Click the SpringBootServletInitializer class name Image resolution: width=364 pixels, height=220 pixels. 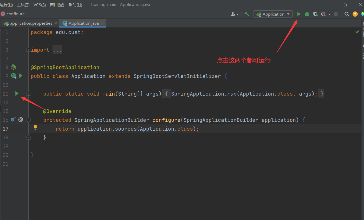(x=177, y=76)
